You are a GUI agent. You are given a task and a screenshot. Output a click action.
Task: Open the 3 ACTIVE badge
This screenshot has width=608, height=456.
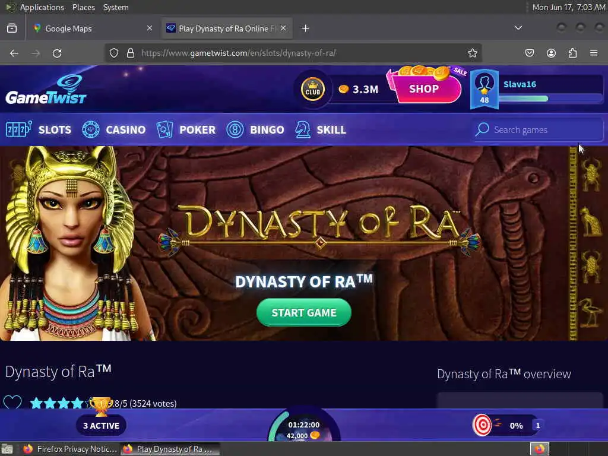coord(101,425)
